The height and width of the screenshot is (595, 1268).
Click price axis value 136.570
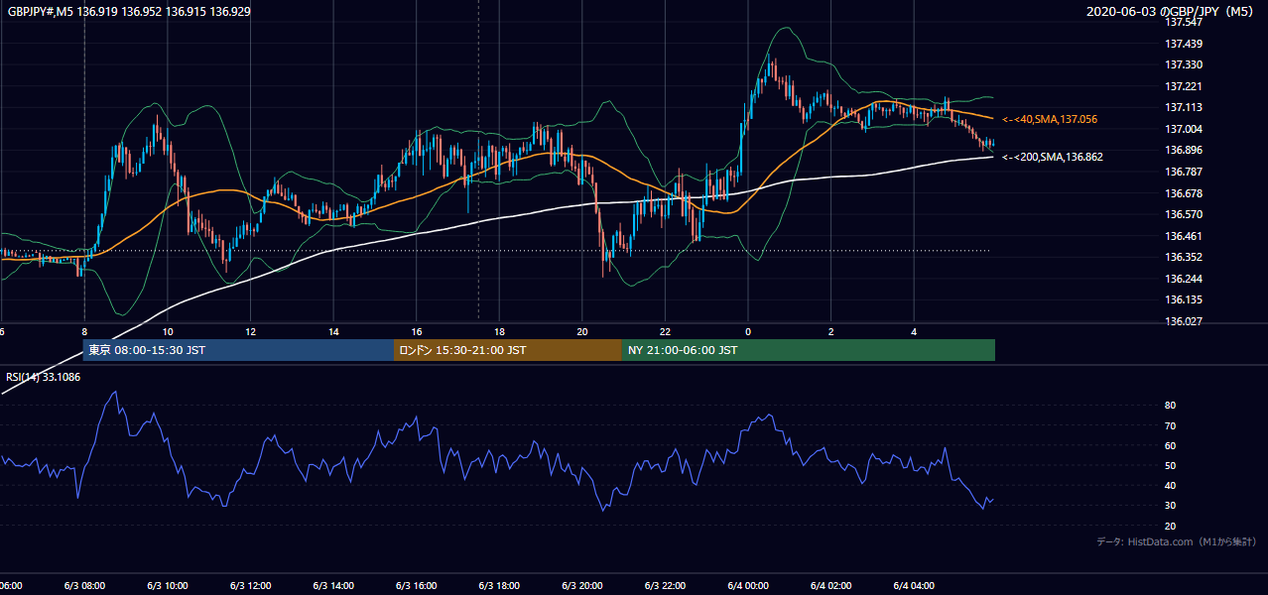1184,214
